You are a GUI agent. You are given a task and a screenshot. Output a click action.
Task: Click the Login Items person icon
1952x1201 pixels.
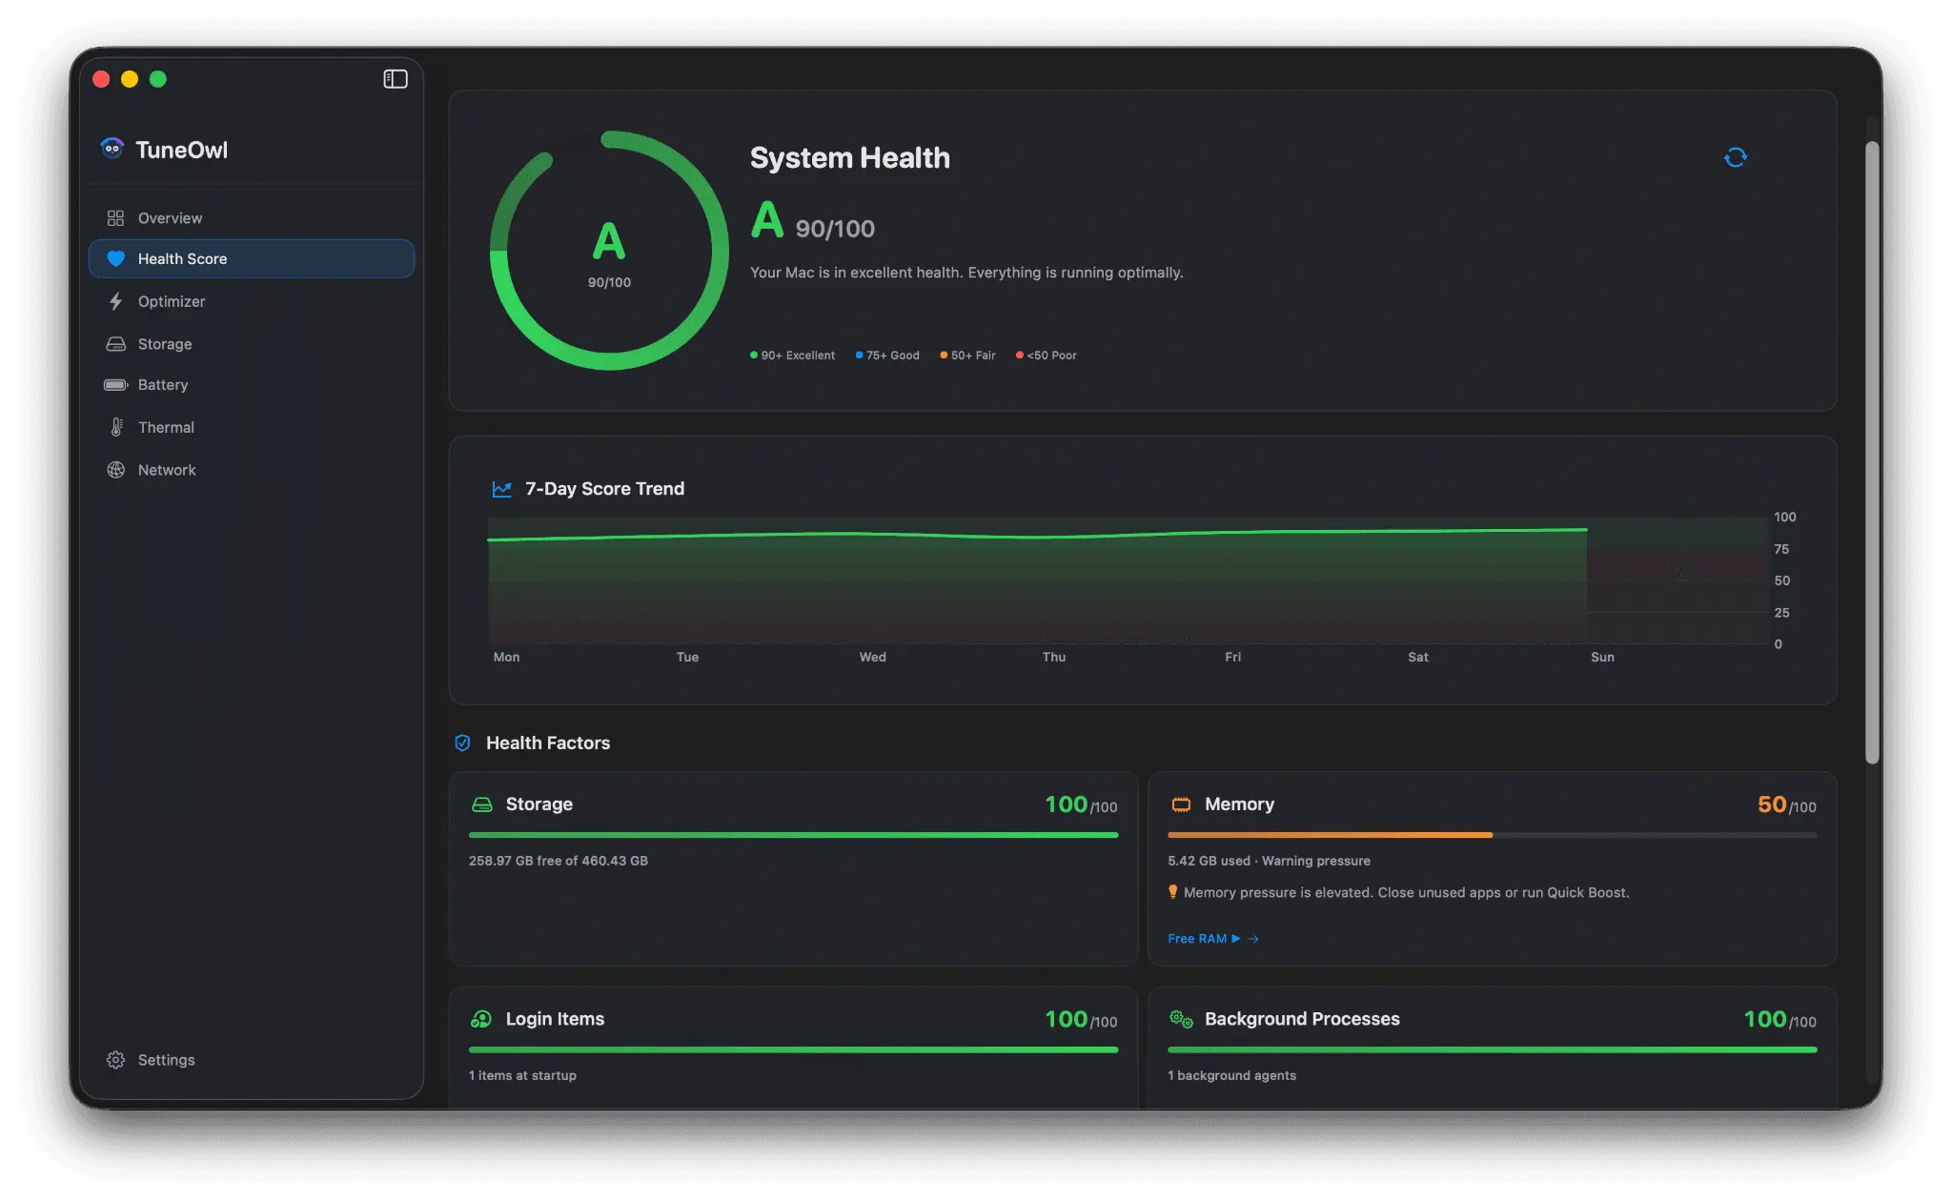[x=481, y=1019]
